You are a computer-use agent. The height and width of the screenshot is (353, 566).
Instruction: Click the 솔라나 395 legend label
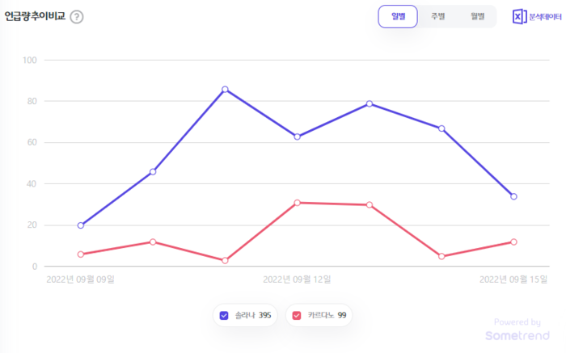tap(252, 315)
